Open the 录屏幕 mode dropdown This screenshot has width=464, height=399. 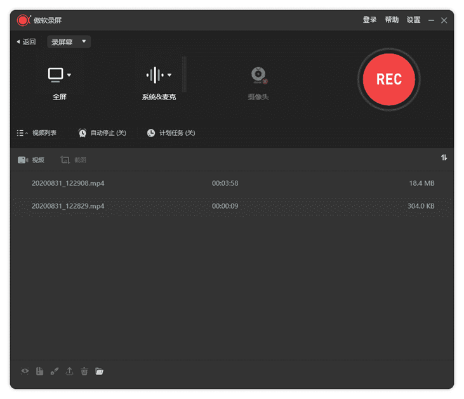click(69, 42)
